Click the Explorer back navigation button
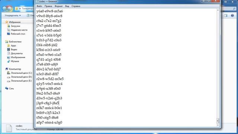The width and height of the screenshot is (238, 134). click(4, 9)
